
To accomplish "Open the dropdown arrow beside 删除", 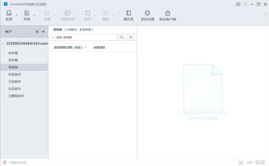I will (x=113, y=16).
